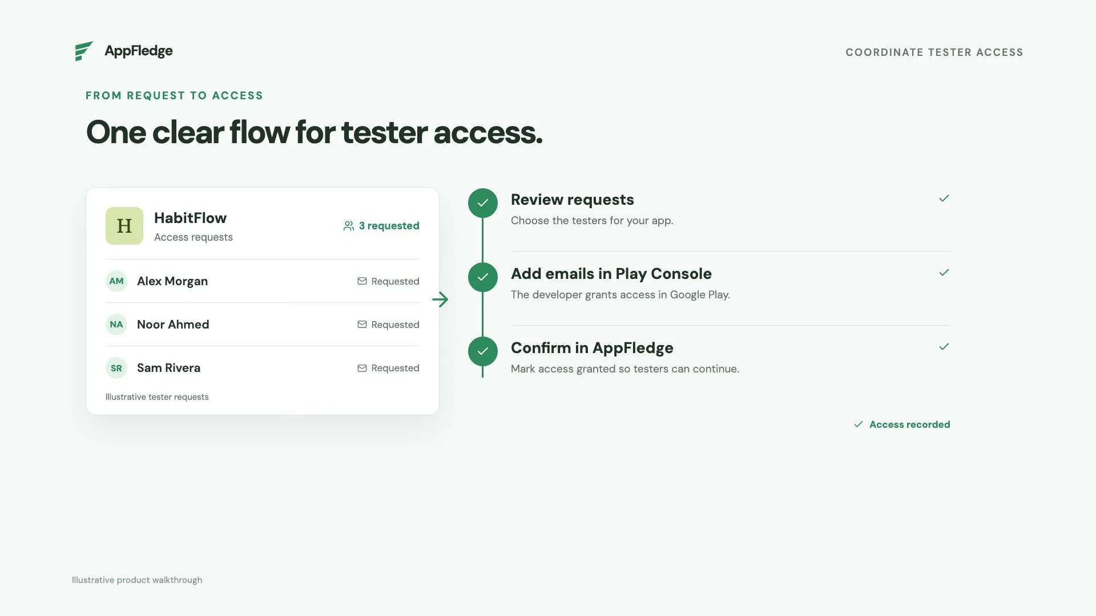Click the small checkmark right of Review requests
Image resolution: width=1096 pixels, height=616 pixels.
[x=944, y=198]
